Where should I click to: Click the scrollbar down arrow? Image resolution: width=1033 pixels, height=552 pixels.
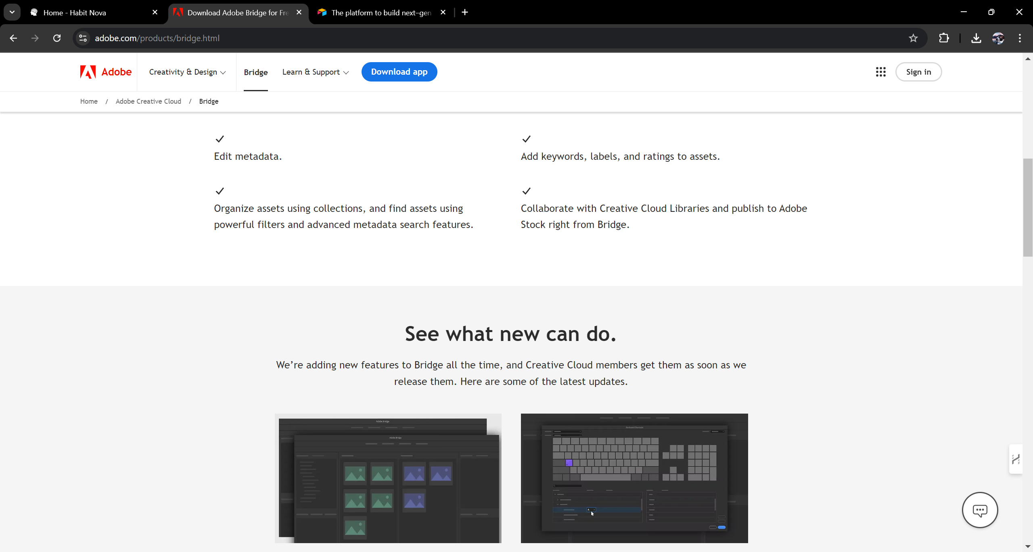pyautogui.click(x=1027, y=547)
